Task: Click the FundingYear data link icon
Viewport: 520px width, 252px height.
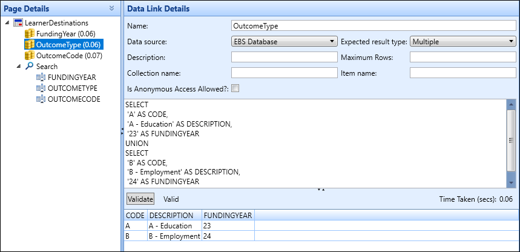Action: (29, 33)
